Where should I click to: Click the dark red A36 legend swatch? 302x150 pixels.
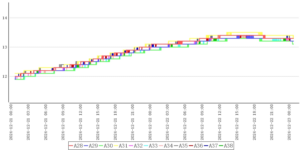(191, 146)
